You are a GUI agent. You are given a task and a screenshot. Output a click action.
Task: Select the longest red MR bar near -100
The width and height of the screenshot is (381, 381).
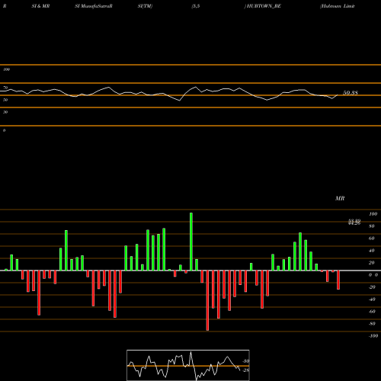207,300
